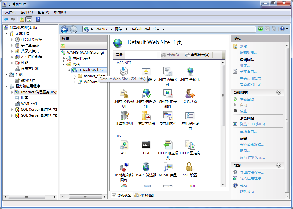
Task: Collapse the 网站 node in connections
Action: 64,65
